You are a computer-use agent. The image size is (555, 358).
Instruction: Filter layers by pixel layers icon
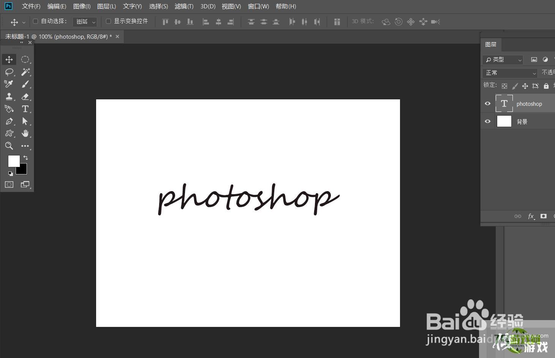coord(534,60)
